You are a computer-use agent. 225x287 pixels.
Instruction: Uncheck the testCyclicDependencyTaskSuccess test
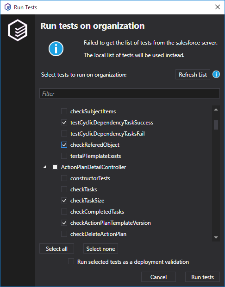coord(64,123)
